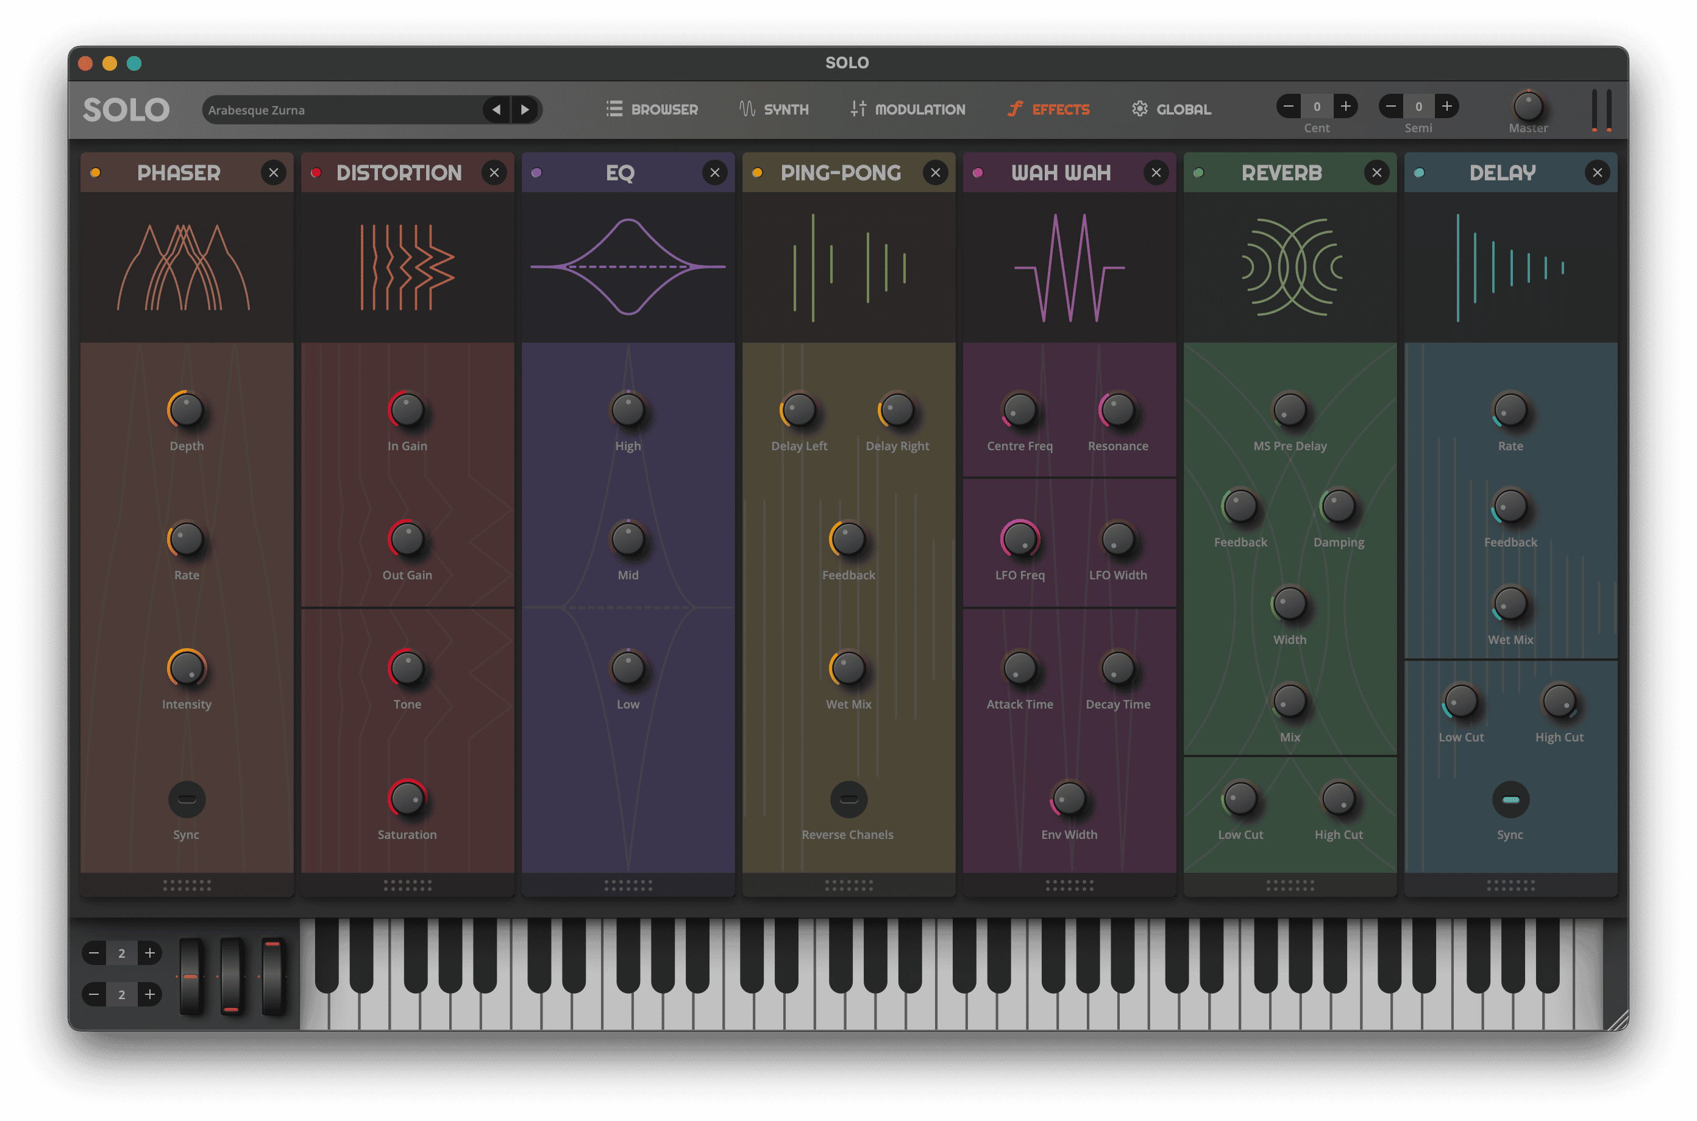
Task: Remove the Wah Wah effect
Action: pyautogui.click(x=1156, y=172)
